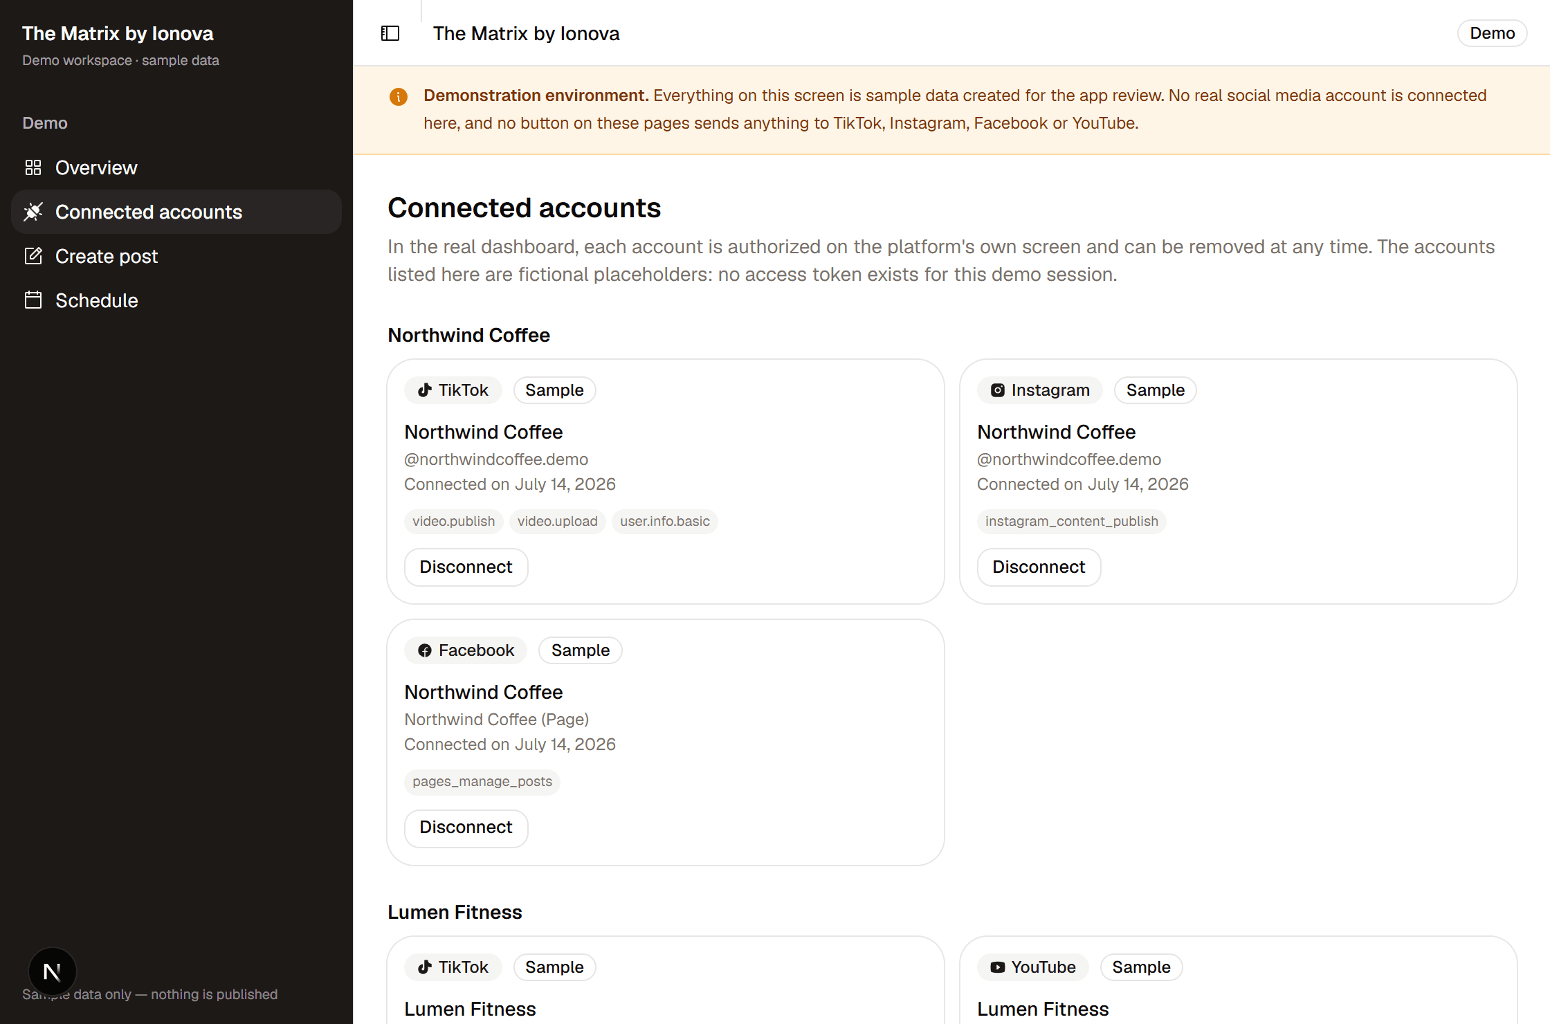Screen dimensions: 1550x1024
Task: Select Connected accounts in sidebar
Action: [x=176, y=212]
